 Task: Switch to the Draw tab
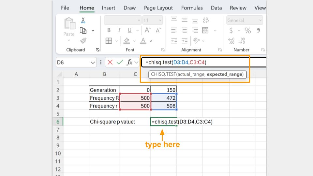coord(129,8)
